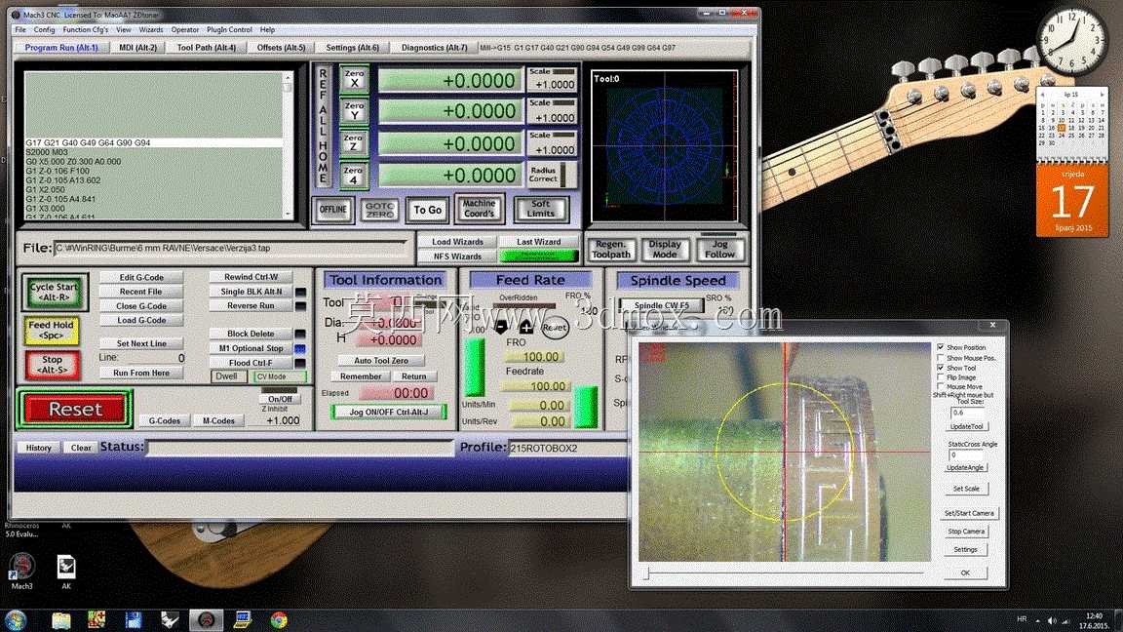Viewport: 1123px width, 632px height.
Task: Toggle OFFLINE mode button
Action: click(333, 210)
